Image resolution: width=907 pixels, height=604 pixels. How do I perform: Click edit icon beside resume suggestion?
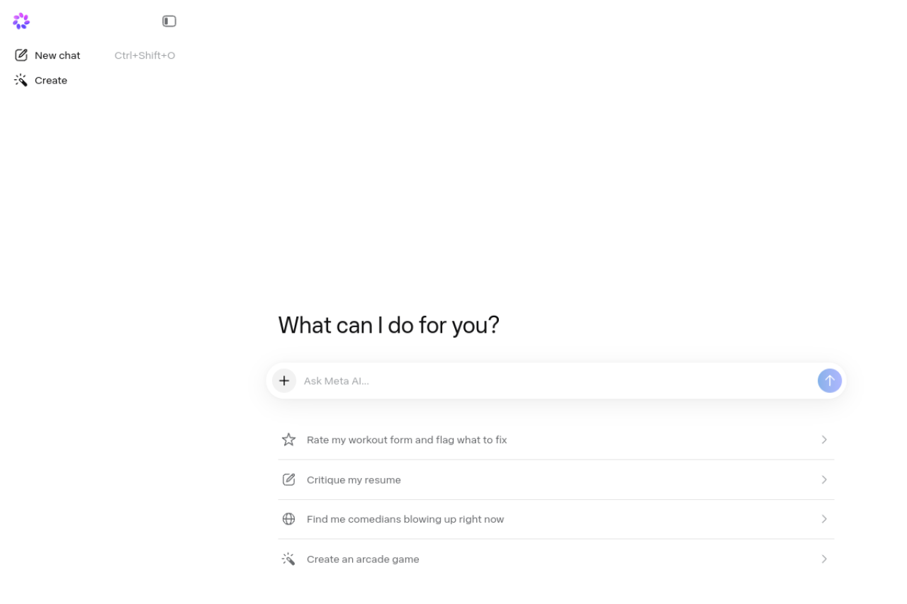point(288,480)
